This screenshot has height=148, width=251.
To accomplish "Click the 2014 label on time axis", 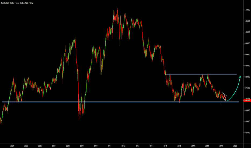I will [151, 146].
